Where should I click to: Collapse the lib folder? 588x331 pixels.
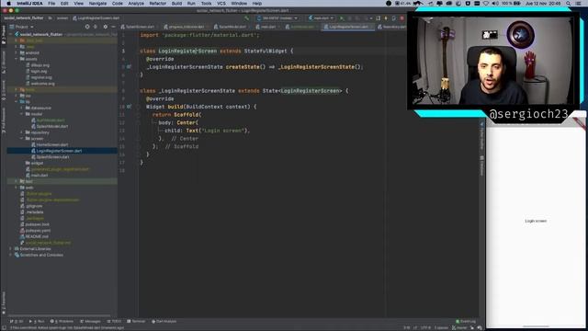pos(17,102)
